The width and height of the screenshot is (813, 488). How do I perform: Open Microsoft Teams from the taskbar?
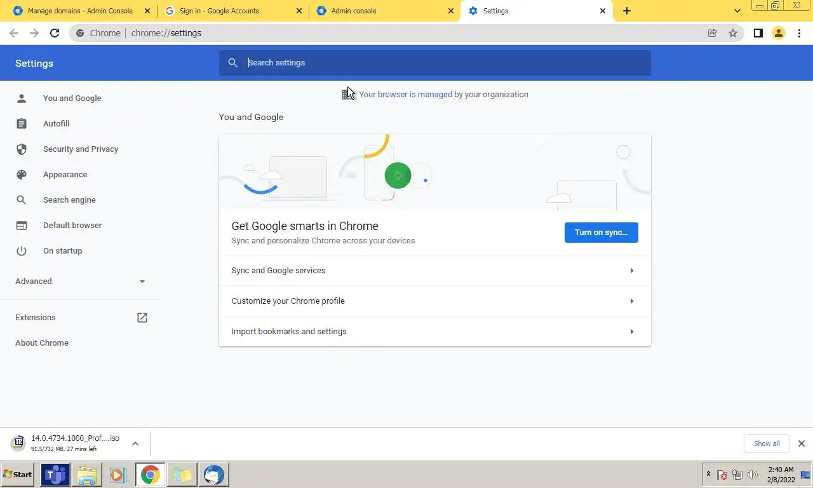tap(55, 475)
